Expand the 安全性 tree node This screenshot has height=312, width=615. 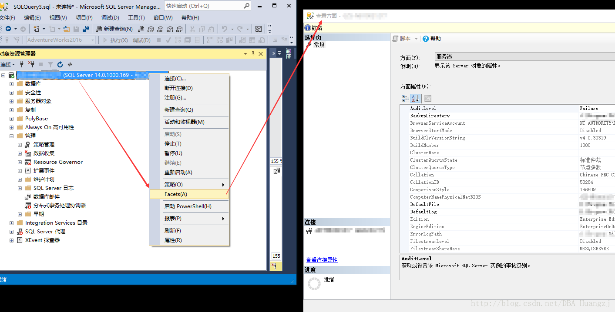click(x=12, y=92)
